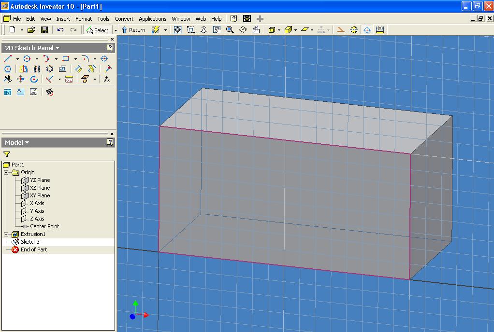Screen dimensions: 494x332
Task: Activate the General Dimension tool
Action: (x=78, y=69)
